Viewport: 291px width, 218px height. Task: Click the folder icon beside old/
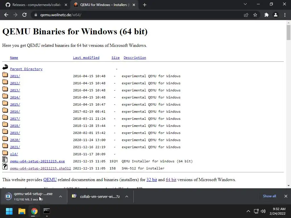(5, 153)
